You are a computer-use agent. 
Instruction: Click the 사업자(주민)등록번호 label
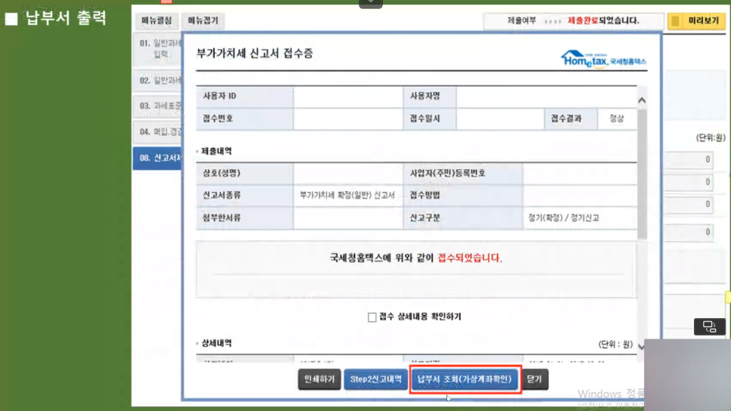(447, 173)
